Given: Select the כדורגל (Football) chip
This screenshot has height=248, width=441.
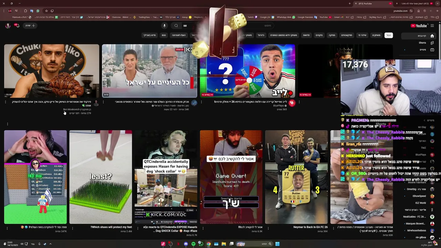Looking at the screenshot, I should pyautogui.click(x=261, y=35).
